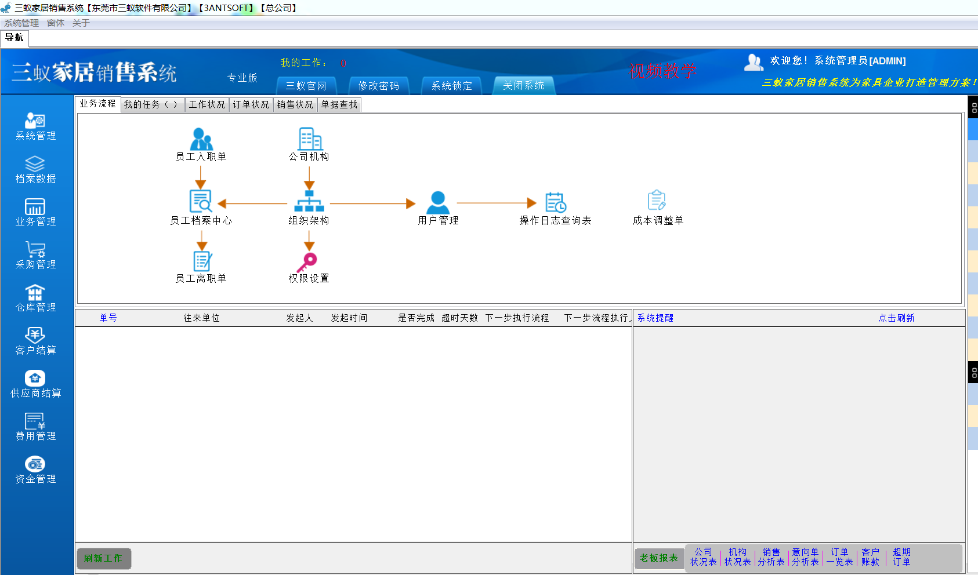Open 超期订单 report link
The height and width of the screenshot is (575, 978).
[901, 557]
